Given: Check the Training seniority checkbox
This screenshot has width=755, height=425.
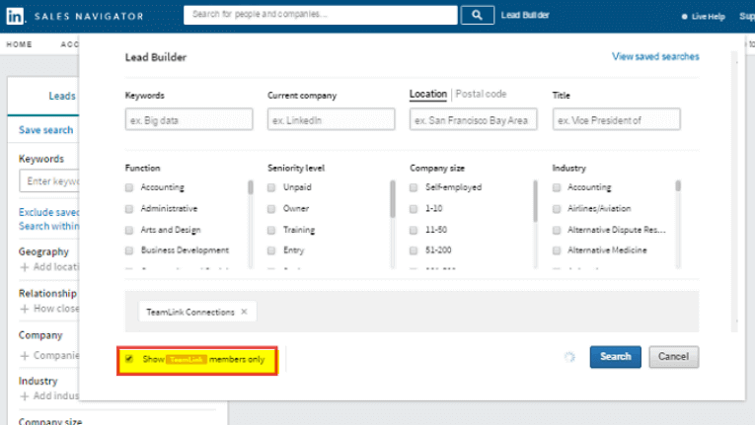Looking at the screenshot, I should pos(271,230).
